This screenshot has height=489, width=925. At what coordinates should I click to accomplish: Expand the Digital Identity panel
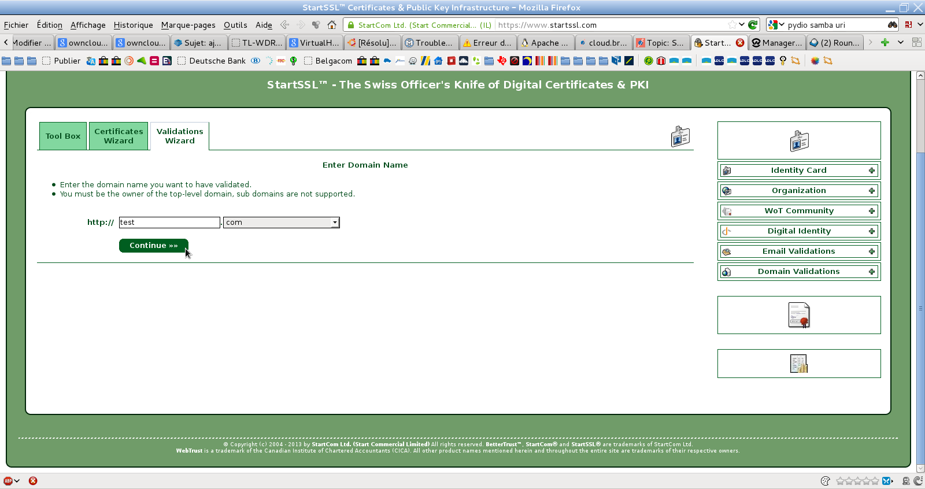coord(799,231)
